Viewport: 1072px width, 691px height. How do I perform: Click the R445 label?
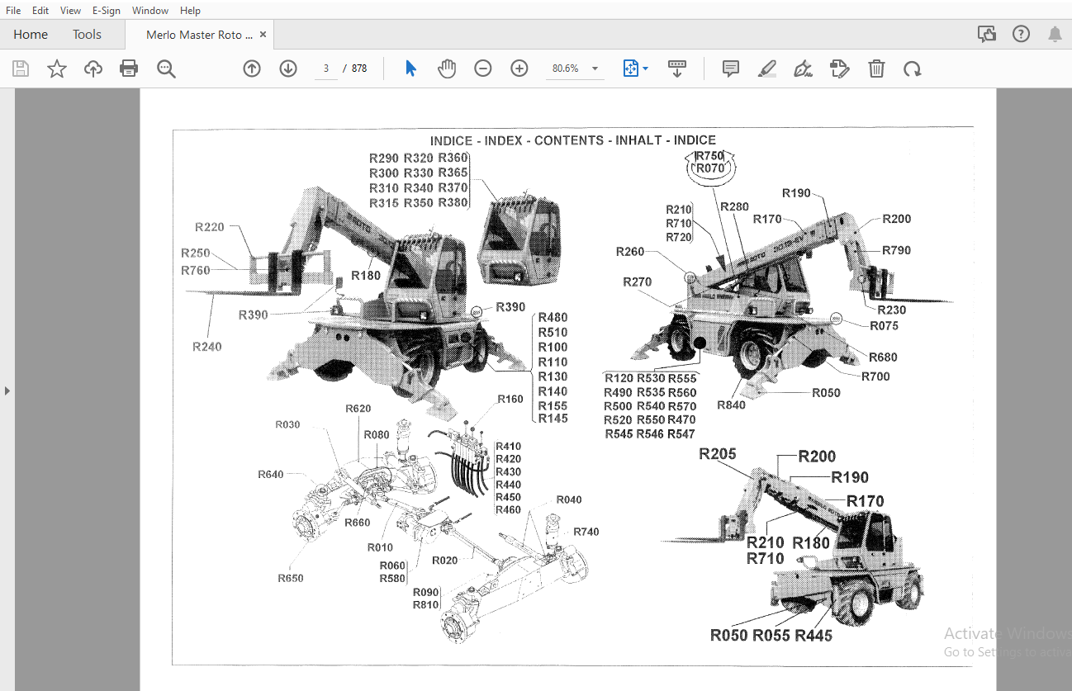[x=813, y=636]
